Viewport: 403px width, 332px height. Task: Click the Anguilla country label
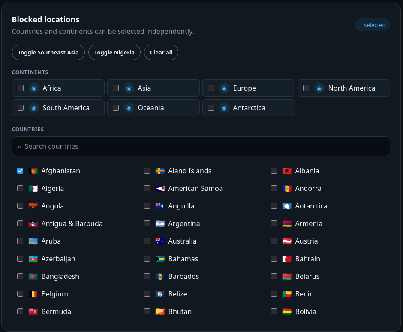click(181, 206)
